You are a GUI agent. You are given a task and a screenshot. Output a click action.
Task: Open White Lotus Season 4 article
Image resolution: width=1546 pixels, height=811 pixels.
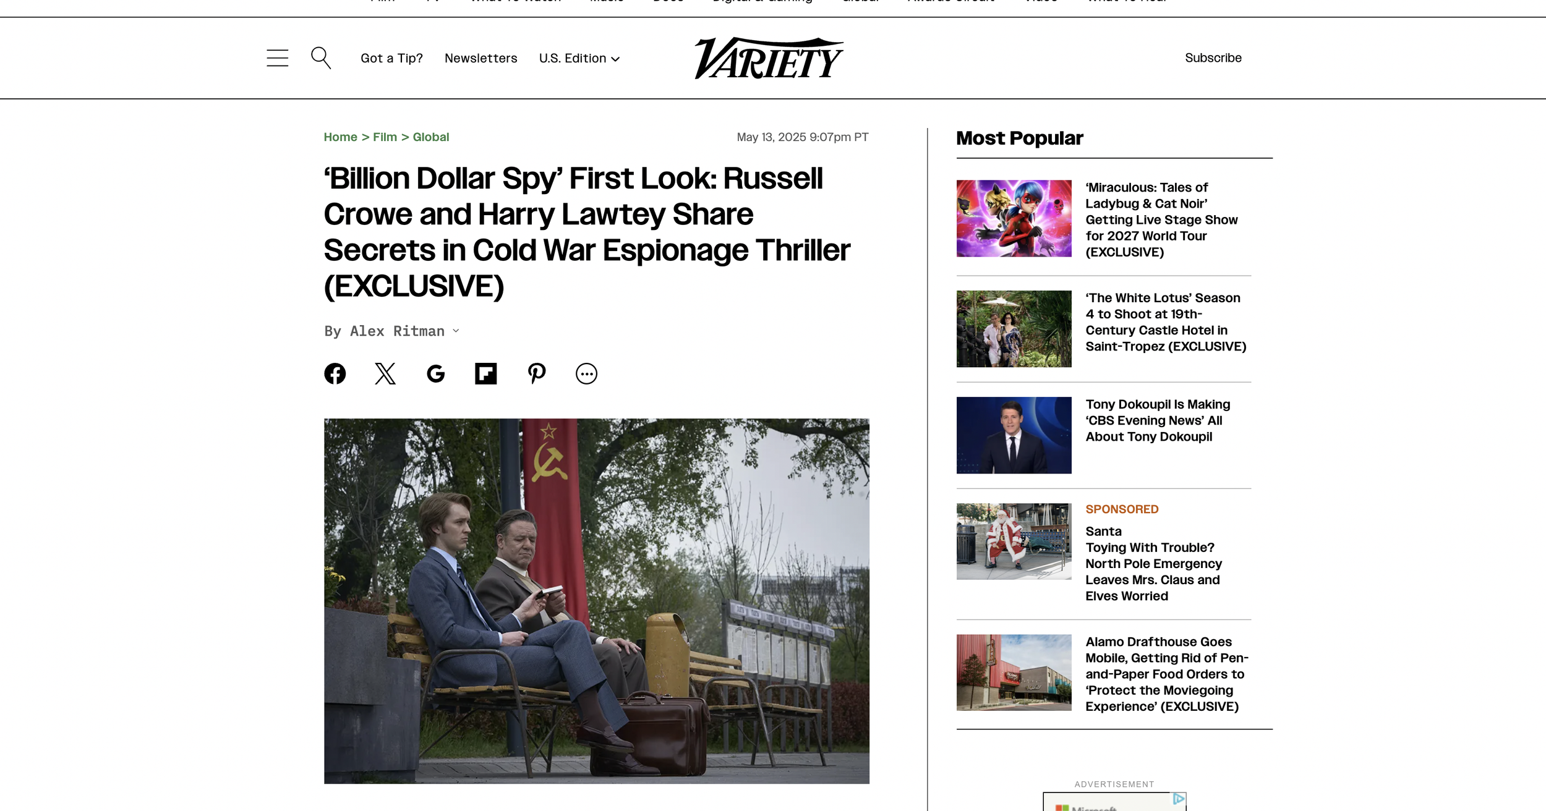tap(1166, 322)
